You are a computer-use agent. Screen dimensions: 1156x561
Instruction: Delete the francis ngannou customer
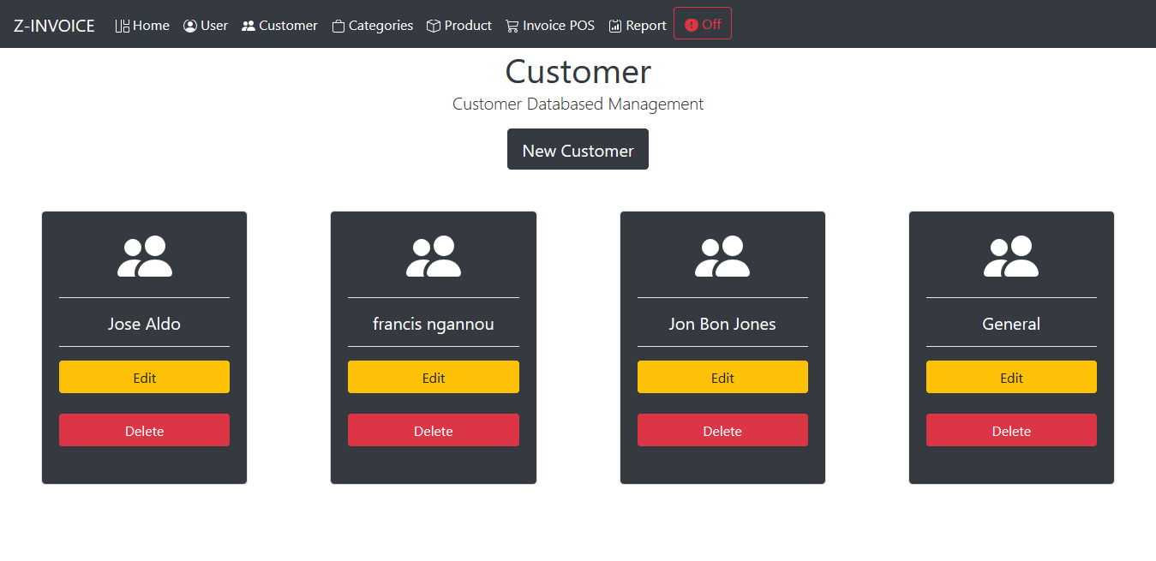(x=434, y=430)
